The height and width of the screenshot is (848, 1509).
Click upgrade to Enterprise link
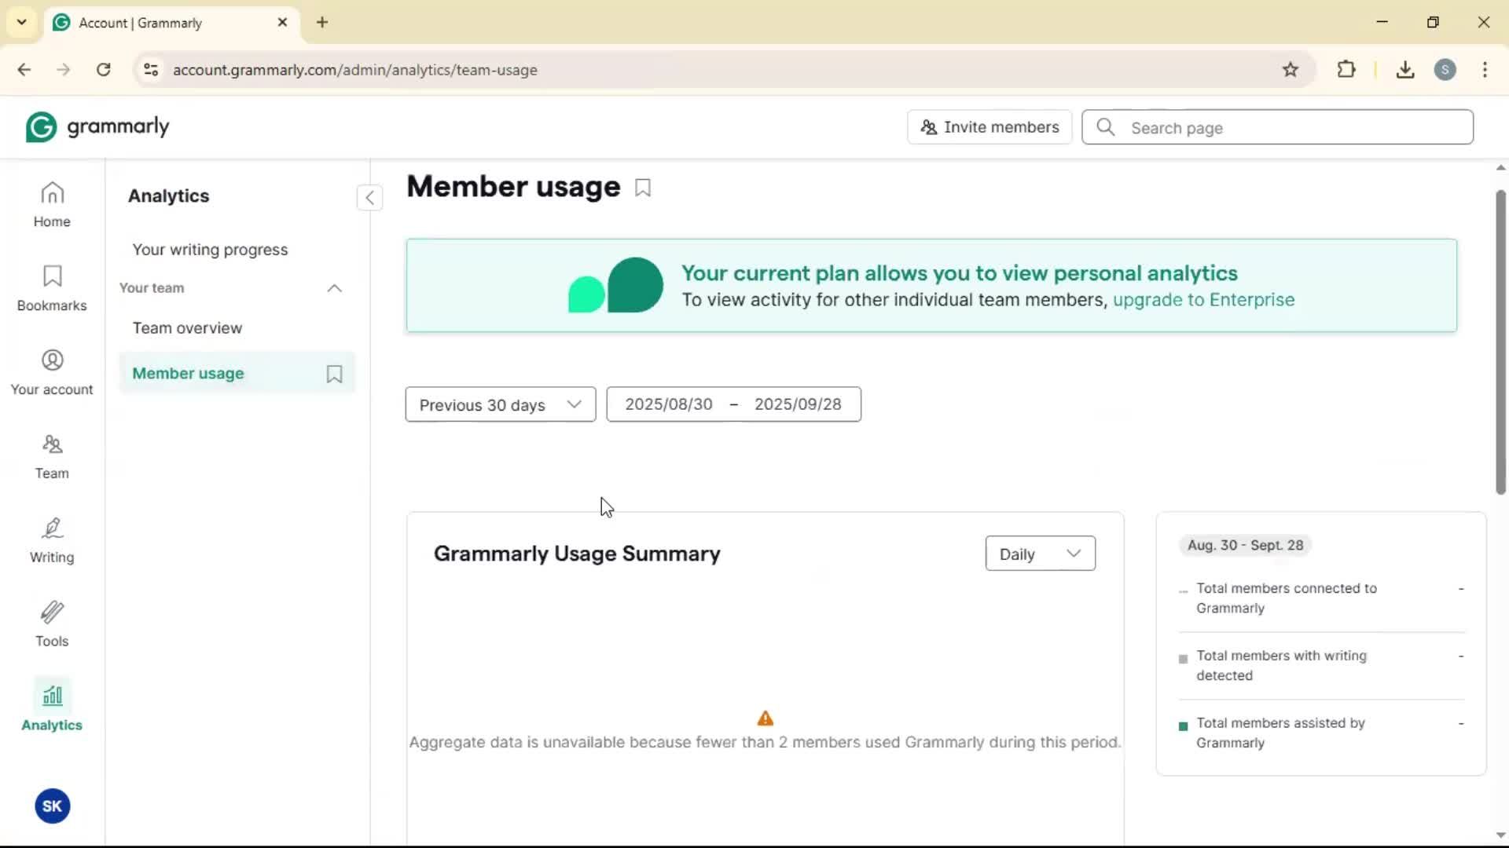point(1203,300)
